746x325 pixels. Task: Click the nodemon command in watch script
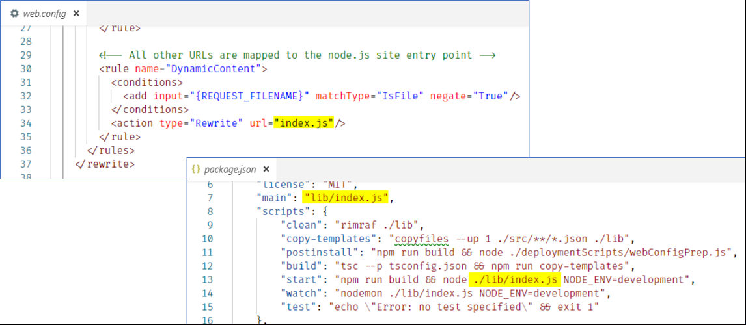click(361, 294)
